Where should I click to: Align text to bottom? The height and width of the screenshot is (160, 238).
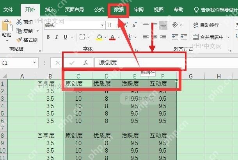click(163, 25)
